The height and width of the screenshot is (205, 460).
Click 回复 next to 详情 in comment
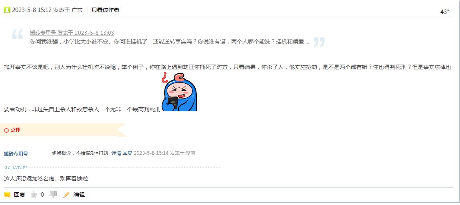[127, 153]
